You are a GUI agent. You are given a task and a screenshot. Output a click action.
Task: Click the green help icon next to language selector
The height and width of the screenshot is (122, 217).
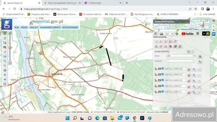177,34
